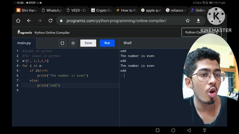
Task: Click the first 'The number is even' output
Action: pos(137,56)
